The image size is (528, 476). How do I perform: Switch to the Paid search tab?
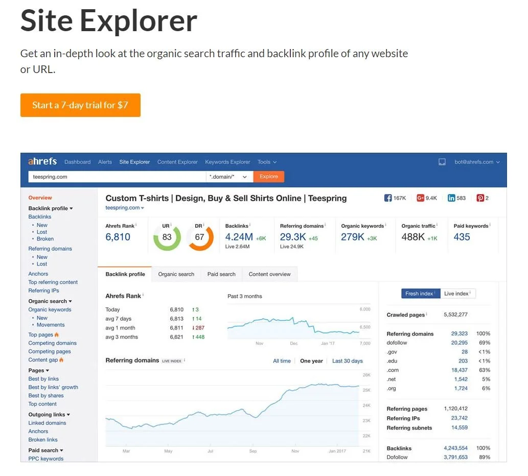[221, 274]
